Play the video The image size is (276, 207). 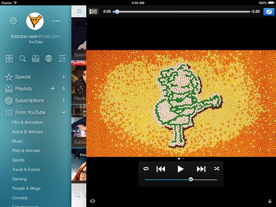coord(180,169)
